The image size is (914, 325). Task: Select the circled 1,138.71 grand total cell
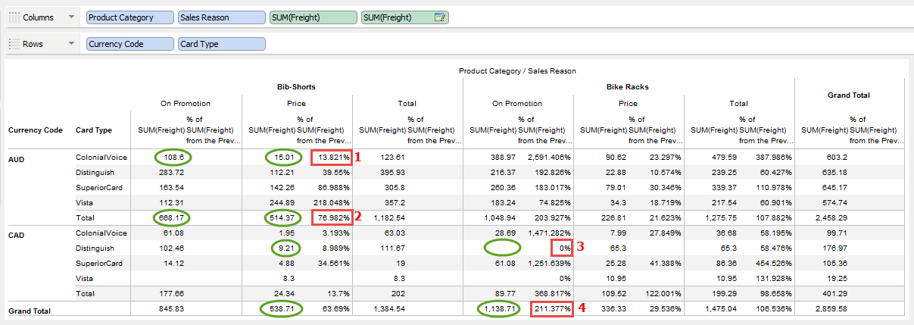coord(498,309)
